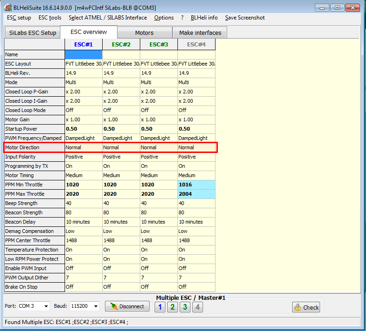Select the grayed ESC number 4 button
The height and width of the screenshot is (331, 366).
pos(197,307)
